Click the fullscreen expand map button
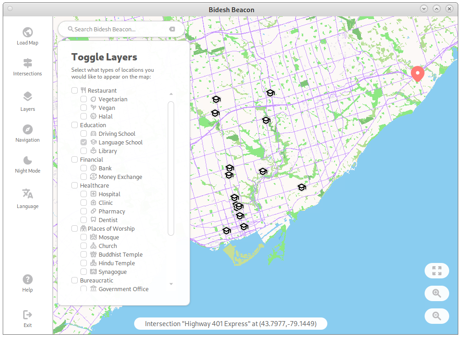Screen dimensions: 461x337 pyautogui.click(x=437, y=271)
